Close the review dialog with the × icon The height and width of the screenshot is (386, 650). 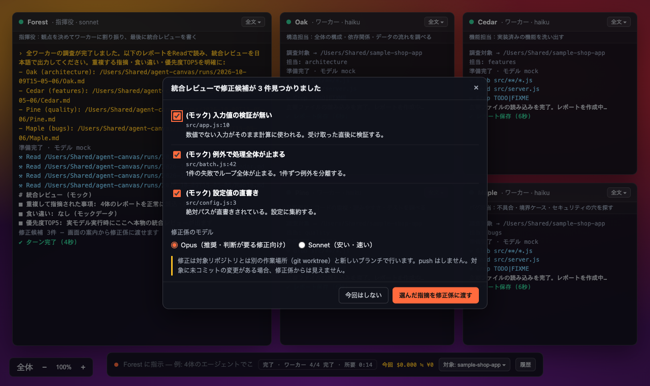point(476,88)
